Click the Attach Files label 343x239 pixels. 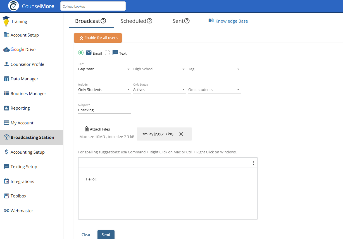click(x=100, y=129)
